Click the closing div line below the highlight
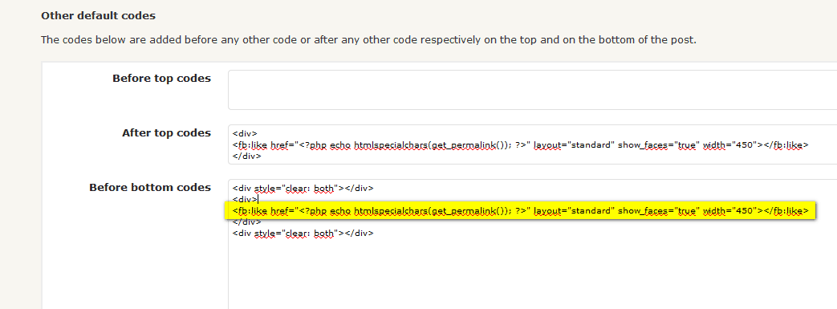Screen dimensions: 837x309 click(x=246, y=222)
